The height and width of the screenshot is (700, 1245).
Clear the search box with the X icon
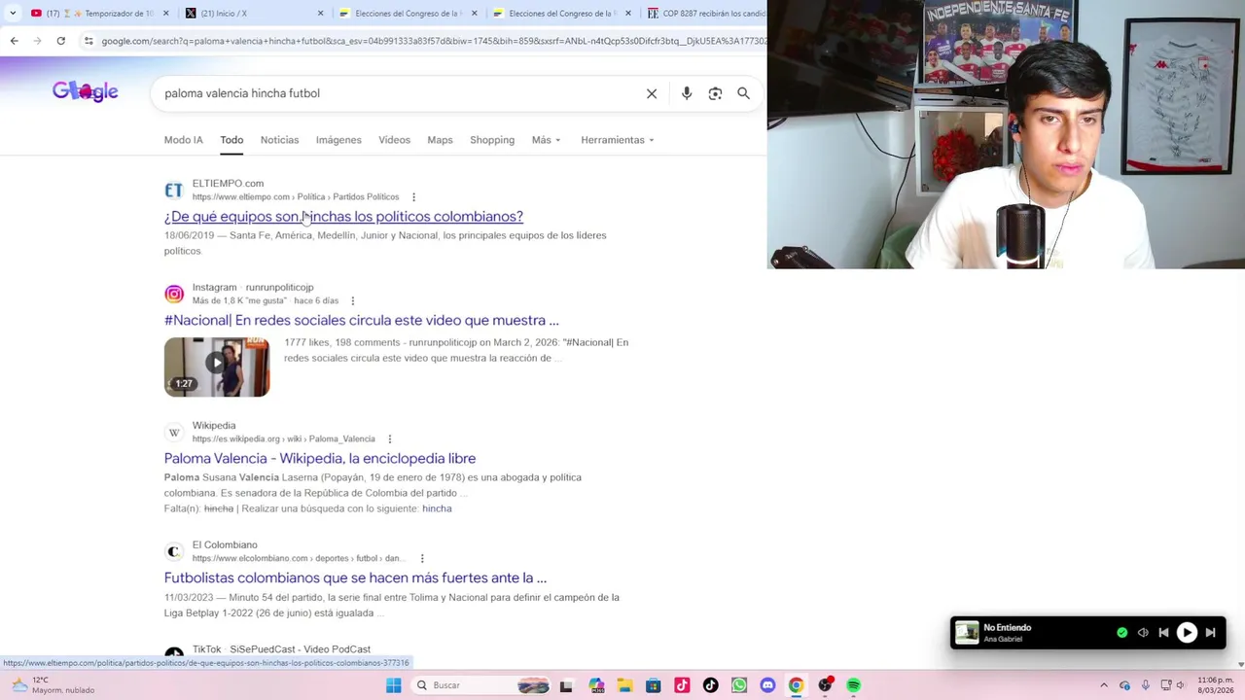[x=652, y=93]
